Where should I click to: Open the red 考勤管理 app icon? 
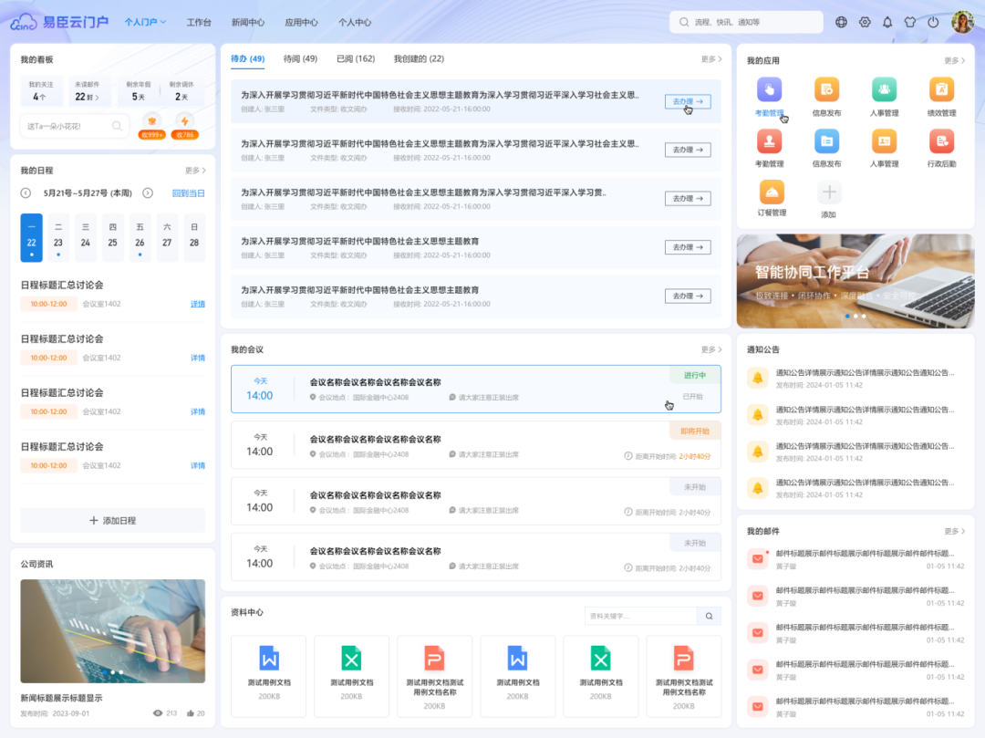[769, 141]
